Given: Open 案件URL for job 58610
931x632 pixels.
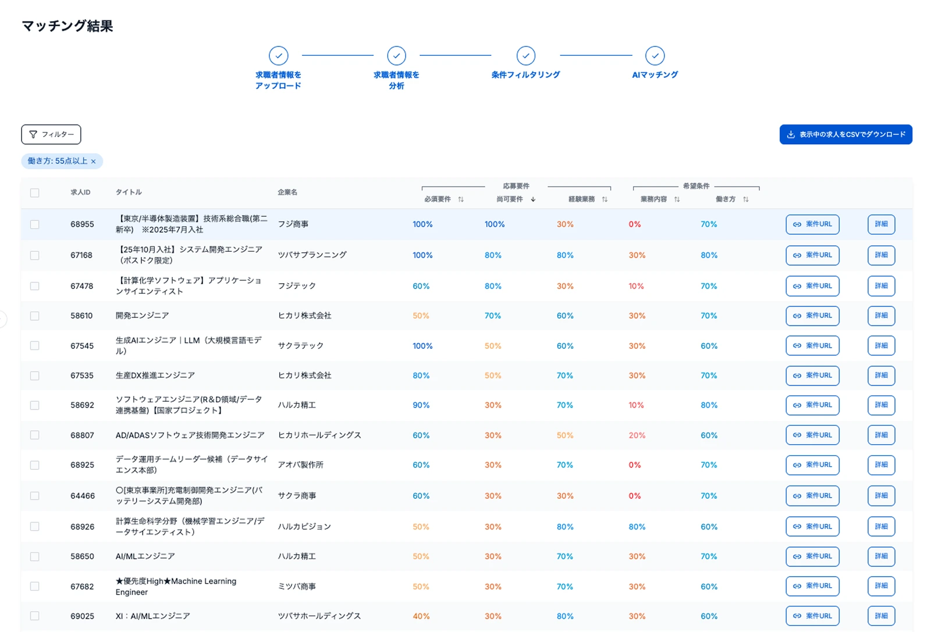Looking at the screenshot, I should coord(812,316).
